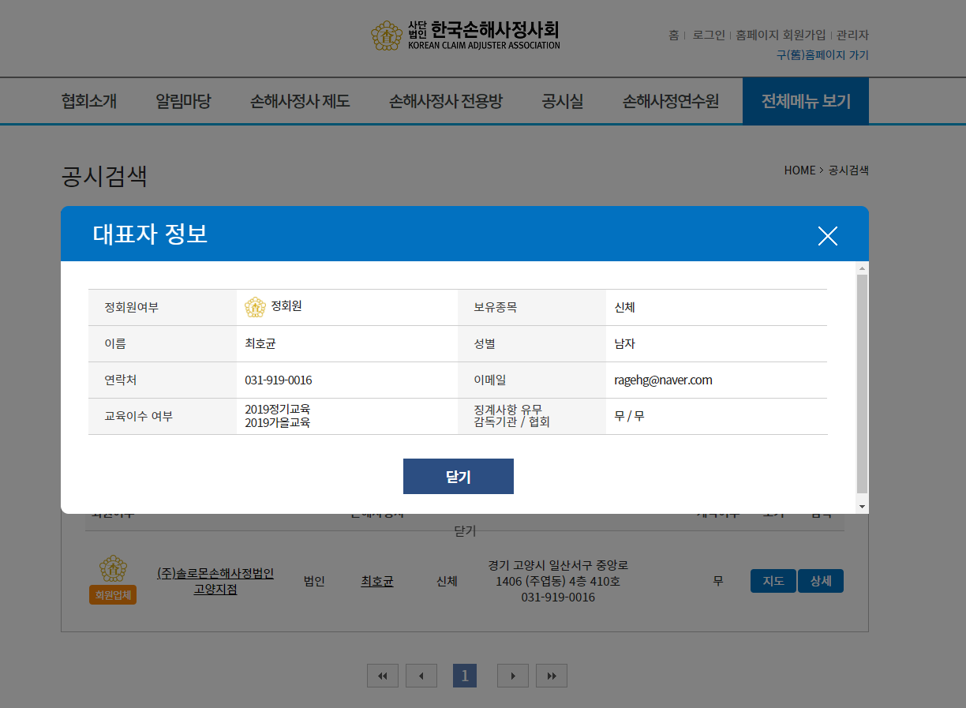Click the 공시검색 page heading
Image resolution: width=966 pixels, height=708 pixels.
[x=104, y=176]
